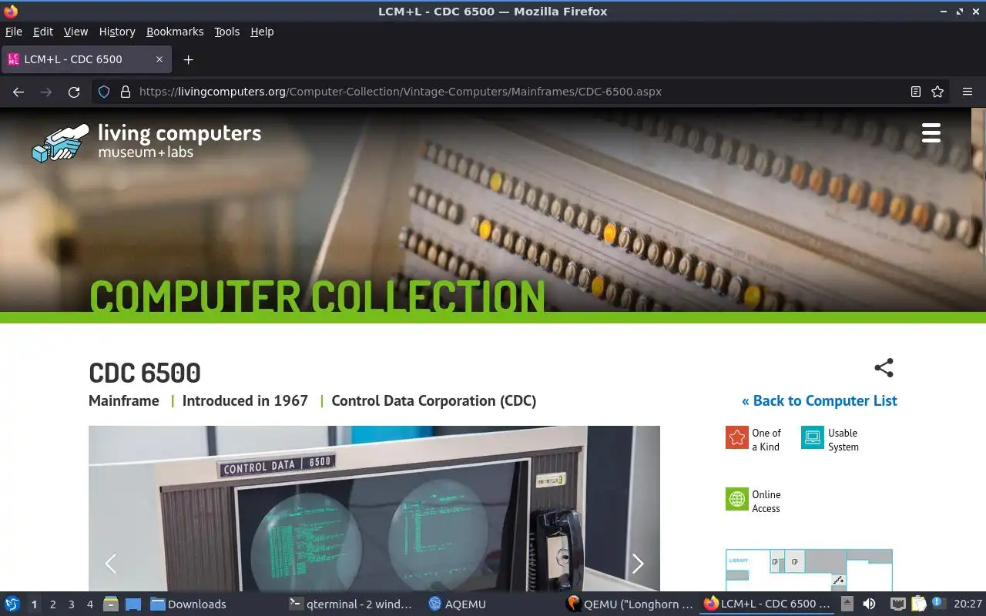The height and width of the screenshot is (616, 986).
Task: Open the Tools menu
Action: tap(226, 32)
